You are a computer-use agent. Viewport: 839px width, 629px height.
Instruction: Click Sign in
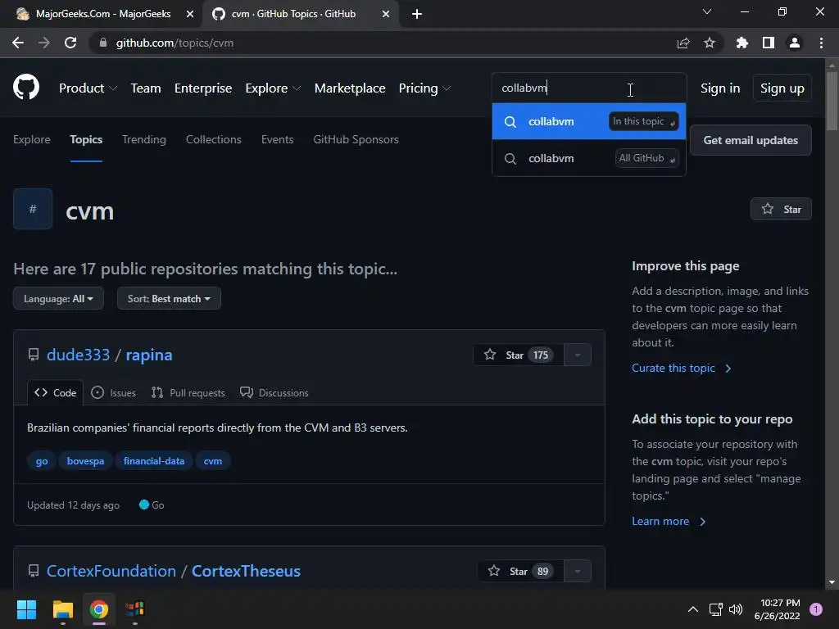(720, 88)
